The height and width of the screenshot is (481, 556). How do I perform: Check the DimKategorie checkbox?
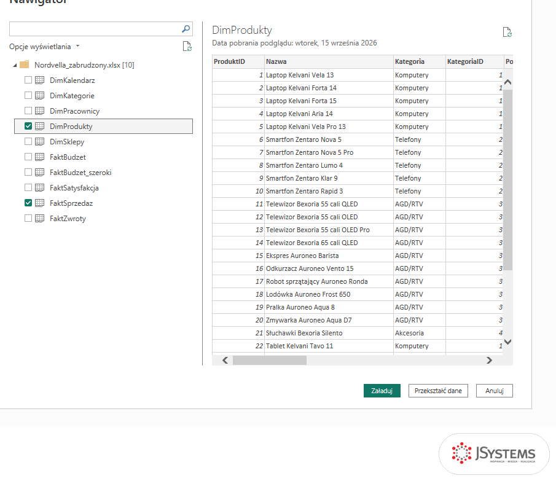tap(28, 95)
